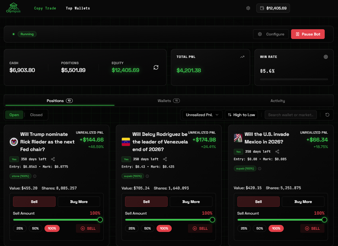Choose 25% sell amount on Mexico card

click(x=244, y=228)
